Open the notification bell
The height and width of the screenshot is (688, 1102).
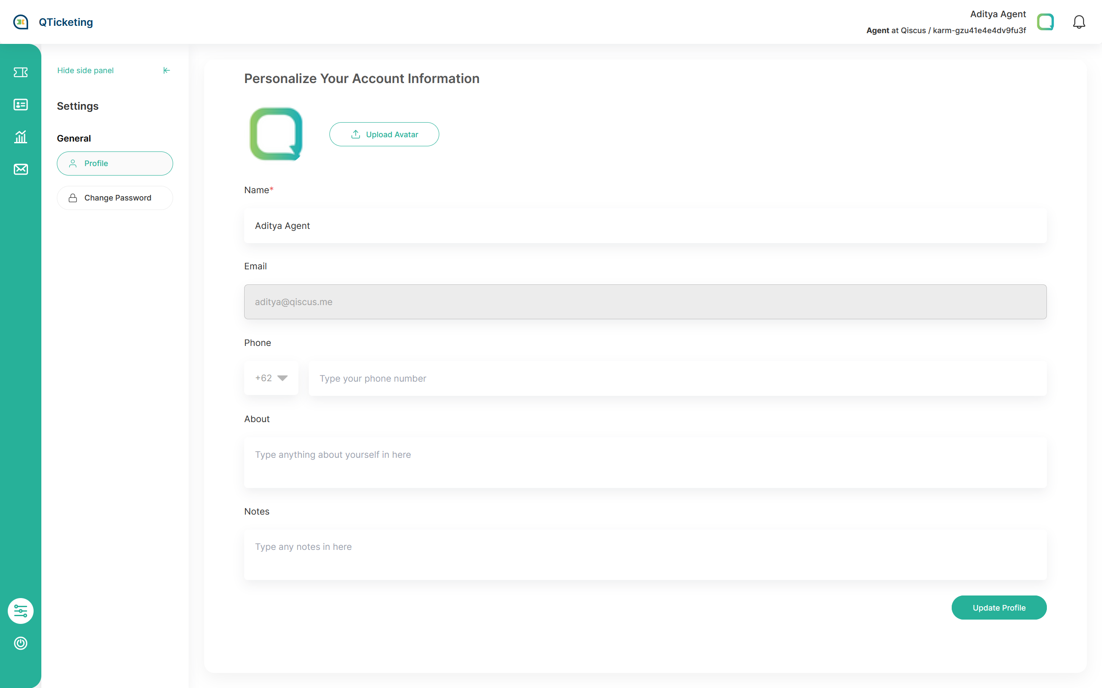point(1079,22)
